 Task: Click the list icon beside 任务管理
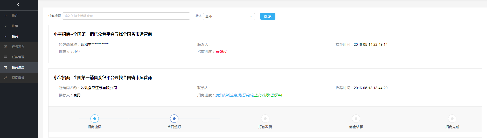tap(5, 57)
